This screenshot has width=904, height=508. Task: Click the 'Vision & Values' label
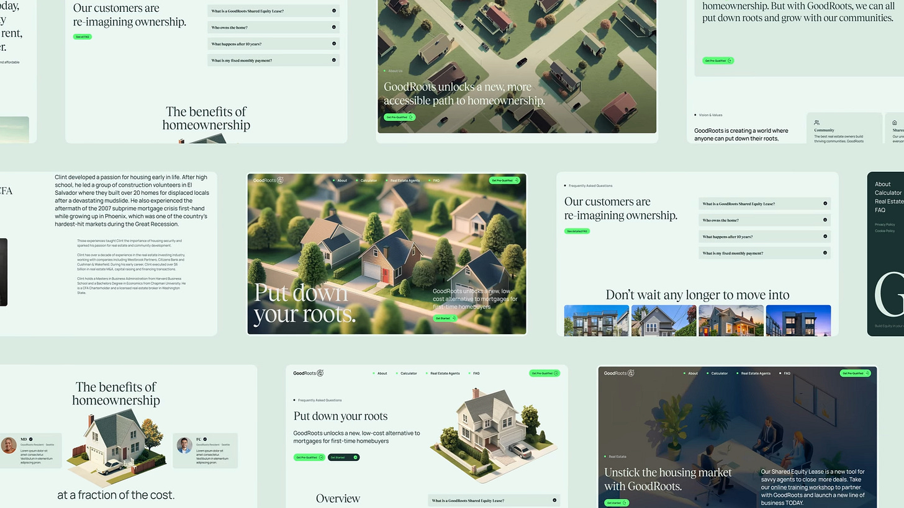tap(710, 115)
